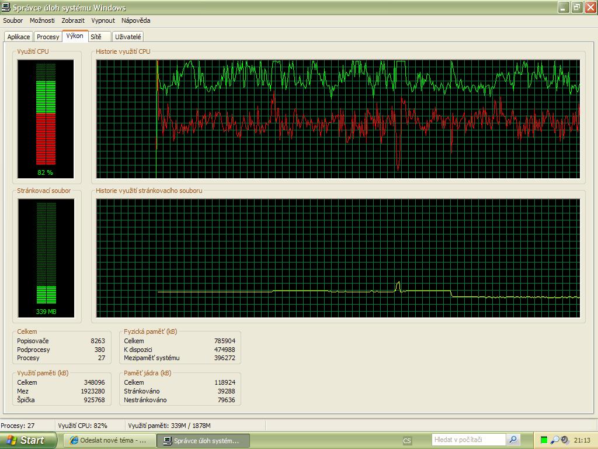Click the tray icon just left of the clock
Screen dimensions: 598x449
pos(565,440)
